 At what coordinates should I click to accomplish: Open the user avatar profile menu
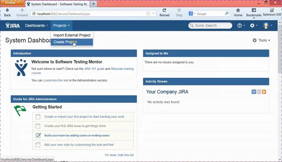pyautogui.click(x=267, y=26)
